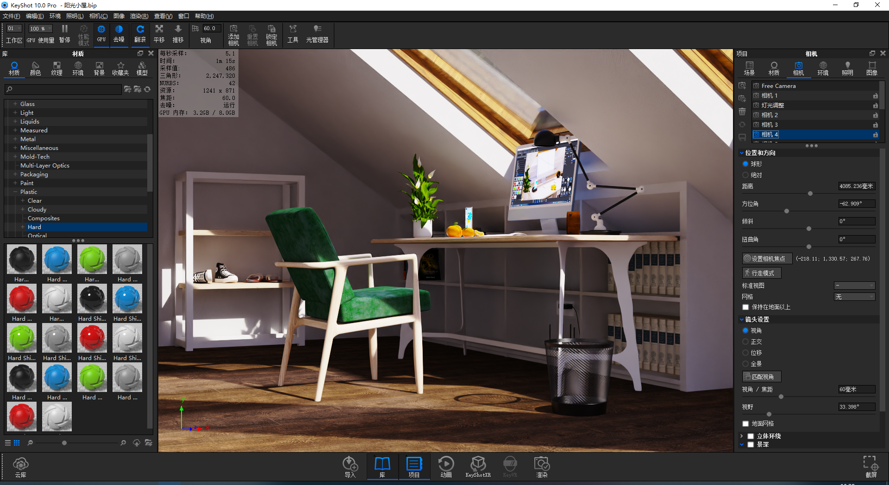
Task: Launch KeyShotXR from the bottom toolbar
Action: click(478, 466)
